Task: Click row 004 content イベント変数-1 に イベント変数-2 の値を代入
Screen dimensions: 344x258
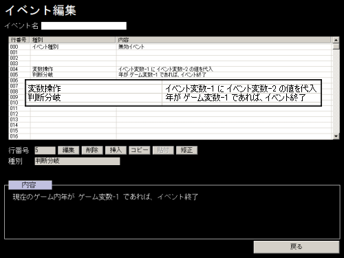Action: click(166, 69)
